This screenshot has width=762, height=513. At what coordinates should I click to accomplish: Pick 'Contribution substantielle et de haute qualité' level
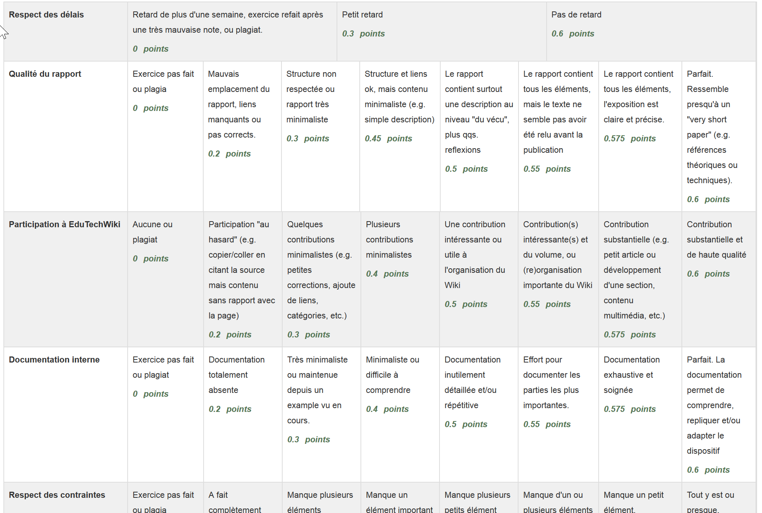[719, 279]
